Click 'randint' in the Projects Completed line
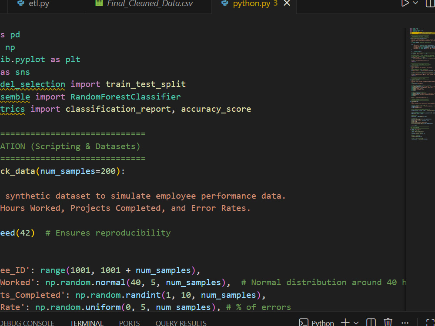 click(143, 295)
